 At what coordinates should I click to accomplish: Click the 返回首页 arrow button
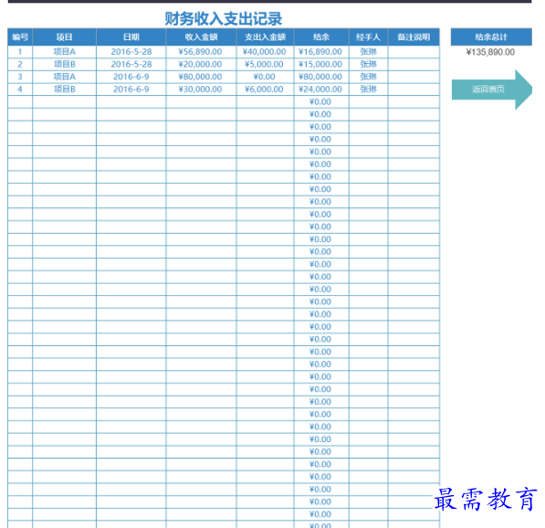tap(491, 90)
